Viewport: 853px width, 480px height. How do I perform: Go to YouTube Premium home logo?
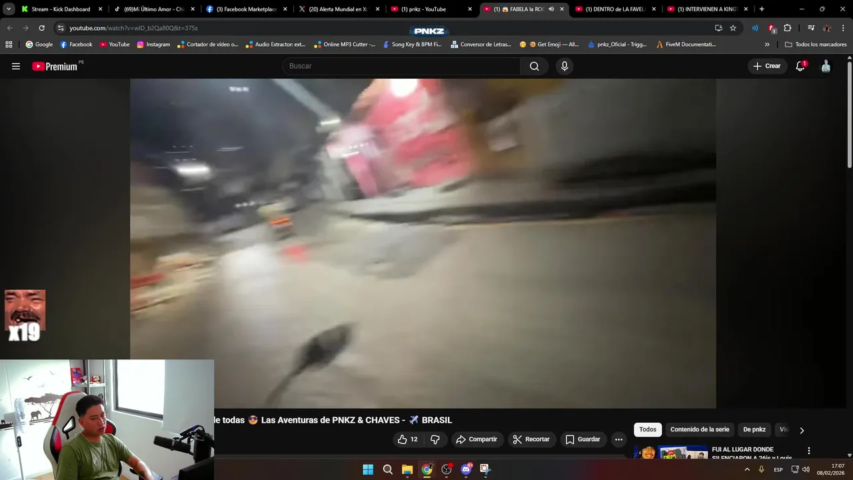(55, 66)
